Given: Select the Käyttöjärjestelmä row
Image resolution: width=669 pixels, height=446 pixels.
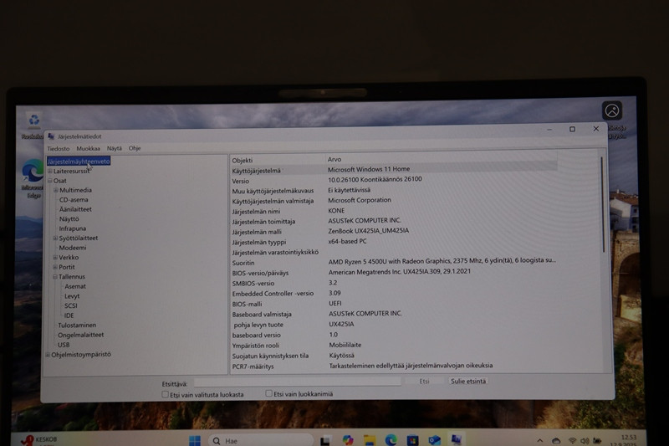Looking at the screenshot, I should click(394, 170).
